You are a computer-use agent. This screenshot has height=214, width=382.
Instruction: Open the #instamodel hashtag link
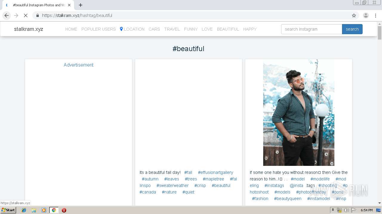click(x=319, y=199)
